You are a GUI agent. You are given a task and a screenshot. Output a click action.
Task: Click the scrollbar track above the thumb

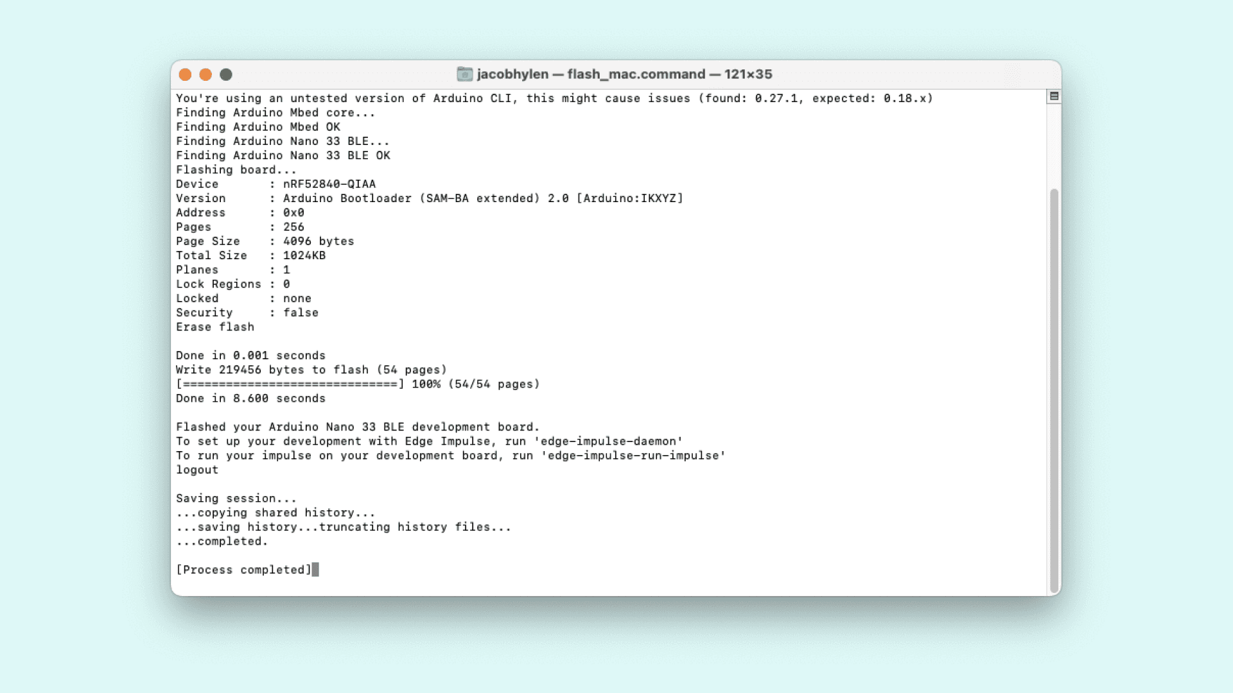(x=1054, y=144)
